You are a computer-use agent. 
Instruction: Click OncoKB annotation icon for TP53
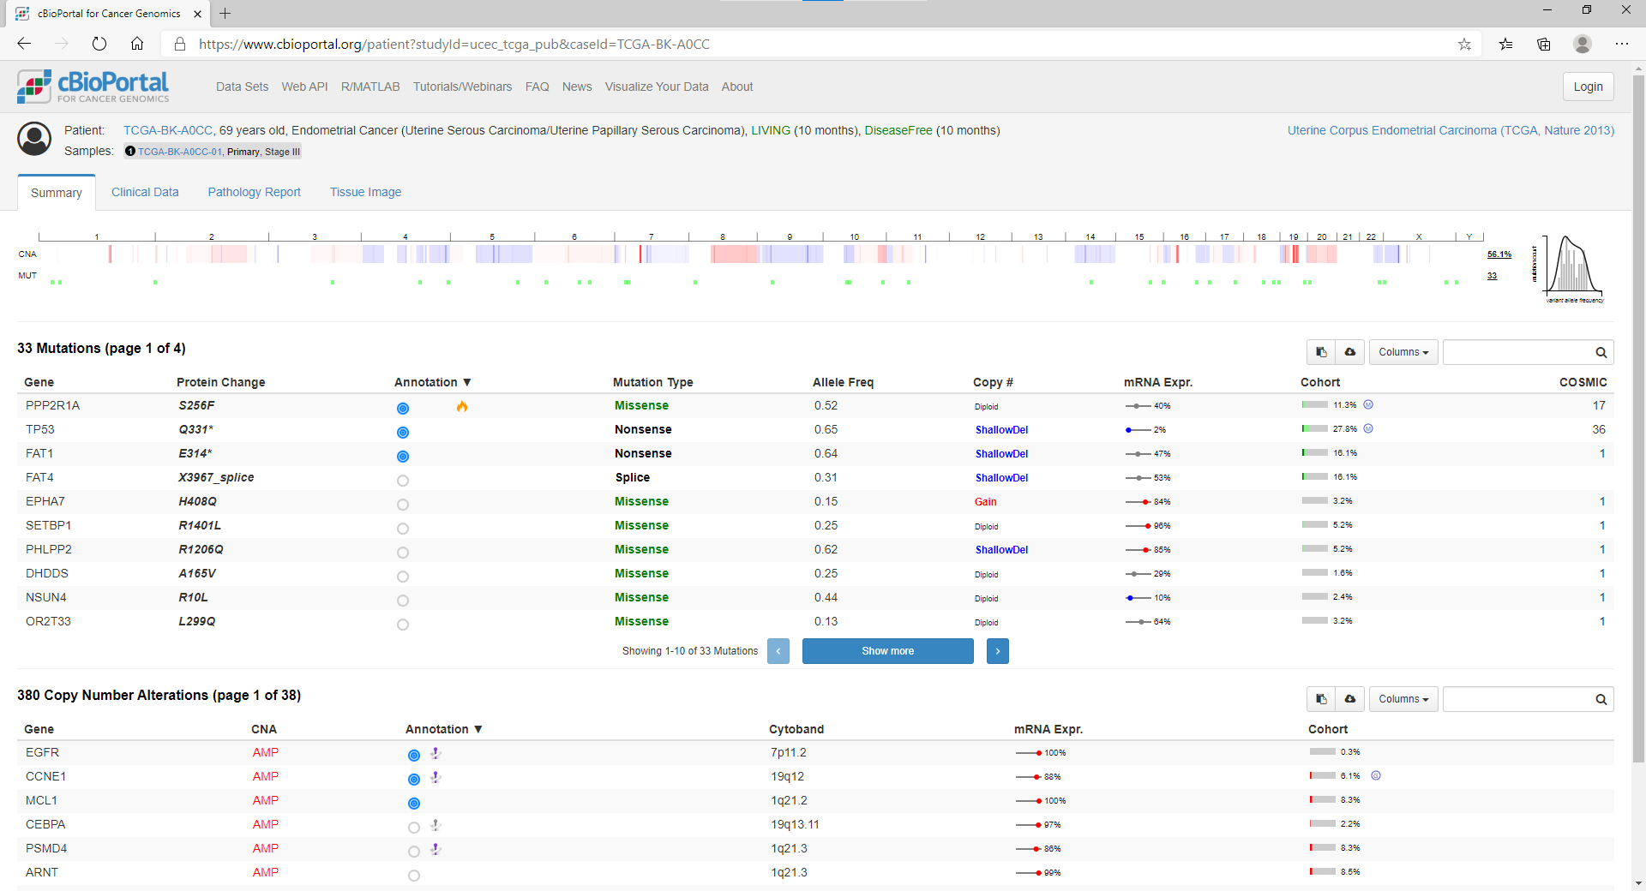click(403, 433)
